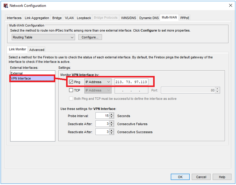Open the Dynamic DNS tab
This screenshot has width=236, height=185.
(149, 18)
